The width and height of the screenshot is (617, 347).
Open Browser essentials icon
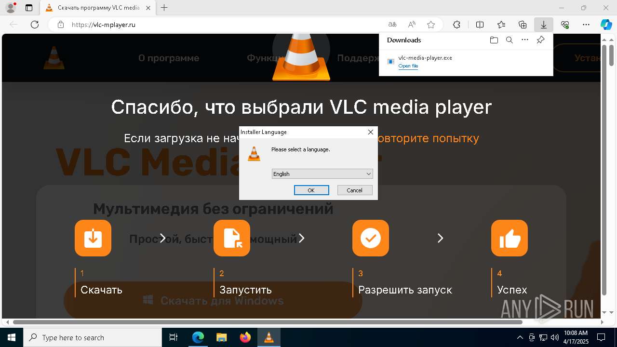click(565, 25)
